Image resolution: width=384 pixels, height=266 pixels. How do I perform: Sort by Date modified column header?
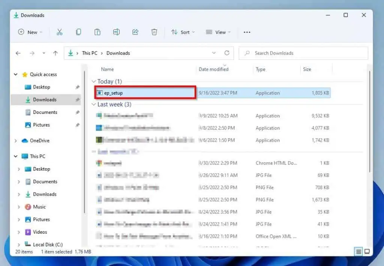[213, 69]
